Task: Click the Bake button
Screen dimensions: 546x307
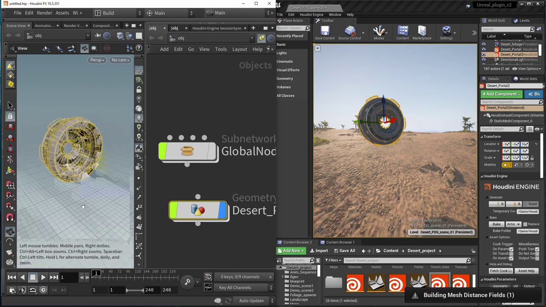Action: pyautogui.click(x=497, y=224)
